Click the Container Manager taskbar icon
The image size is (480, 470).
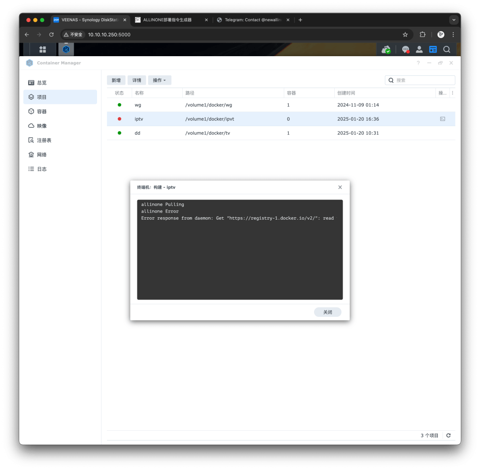point(66,49)
